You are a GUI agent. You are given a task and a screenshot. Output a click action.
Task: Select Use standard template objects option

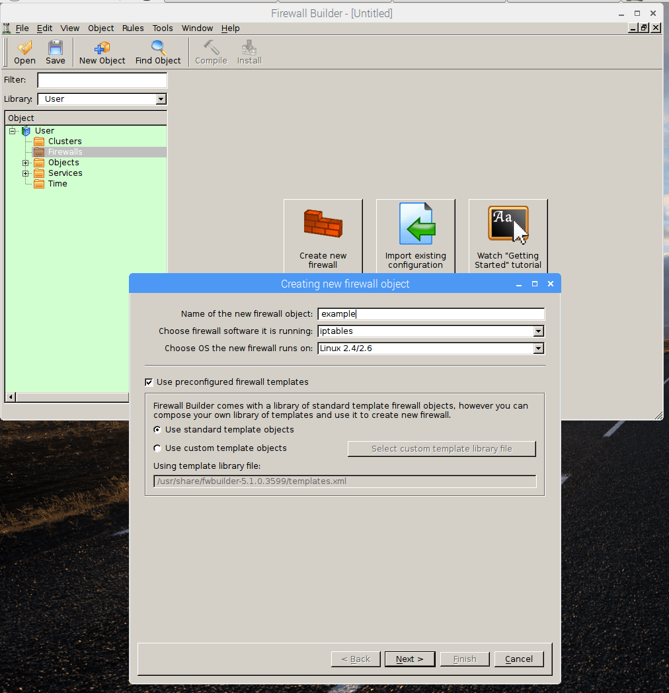click(157, 430)
